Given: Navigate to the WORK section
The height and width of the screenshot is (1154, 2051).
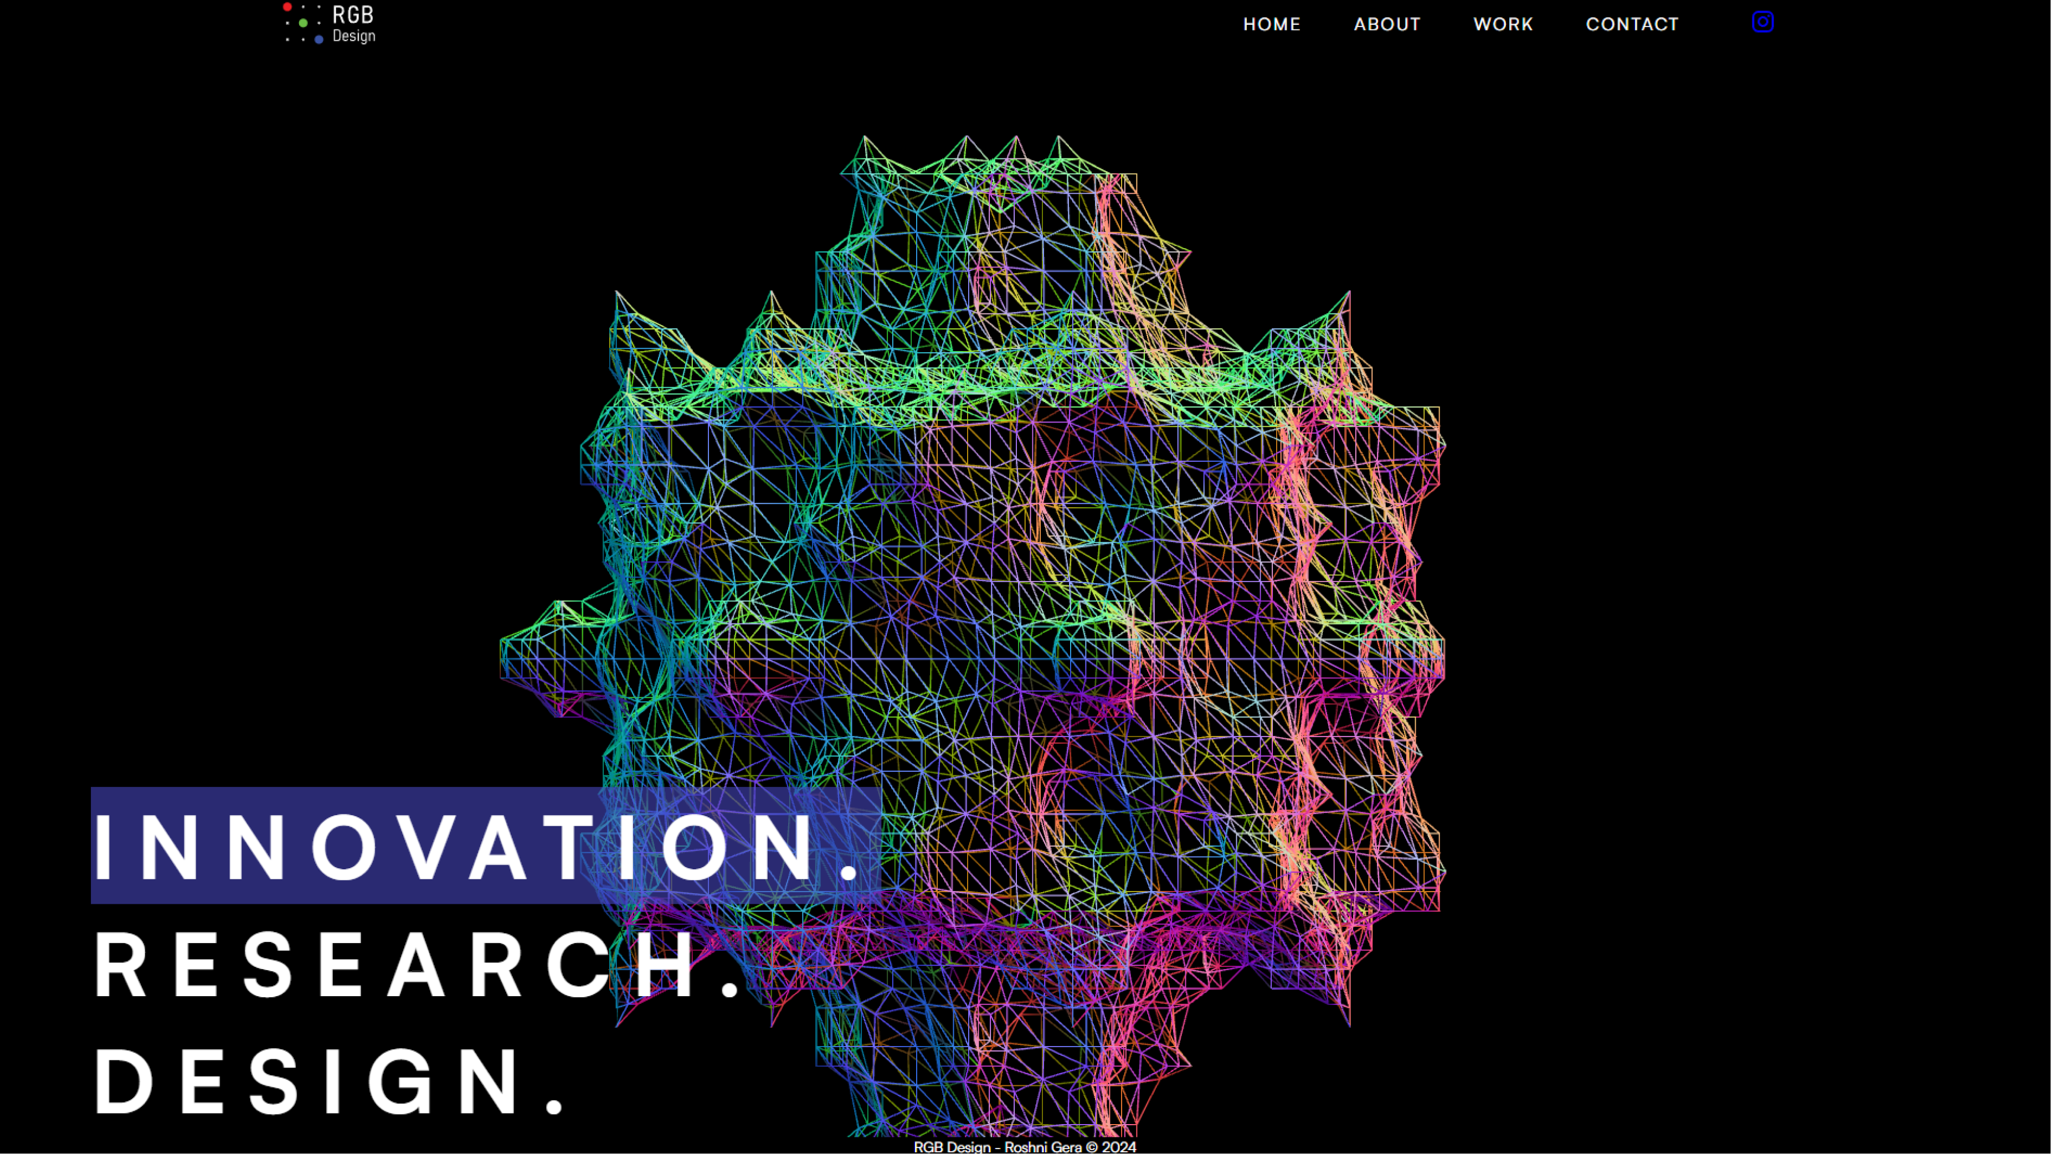Looking at the screenshot, I should click(1503, 24).
